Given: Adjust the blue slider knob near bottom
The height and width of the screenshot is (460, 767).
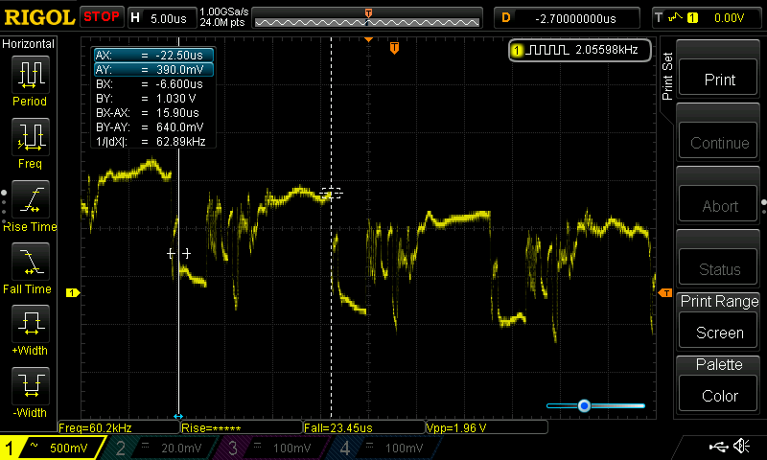Looking at the screenshot, I should 584,406.
